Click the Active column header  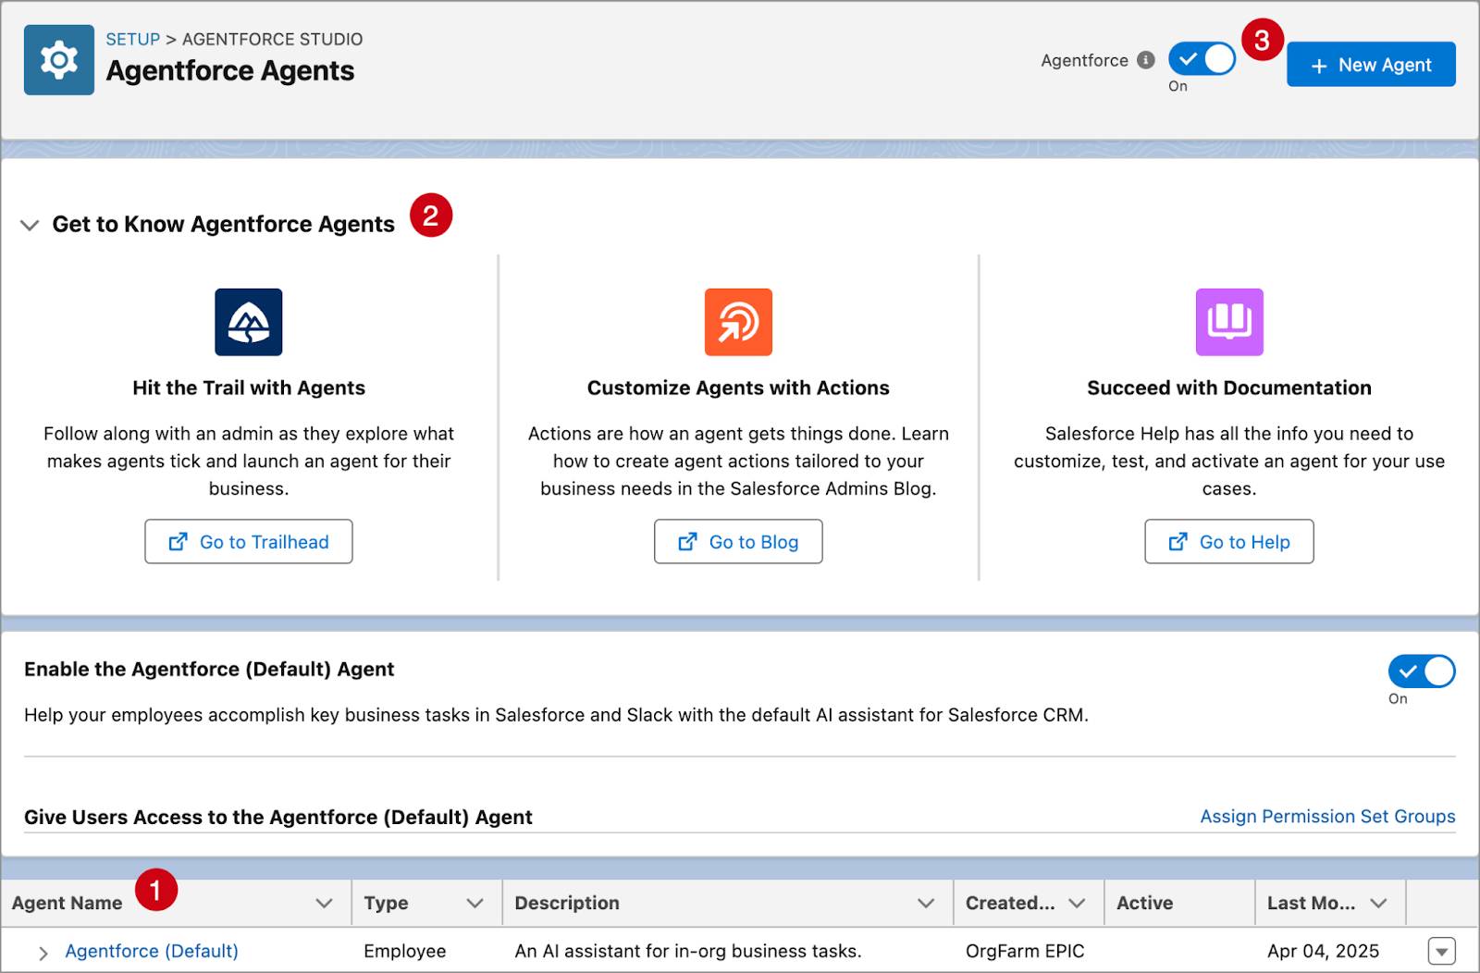1144,904
